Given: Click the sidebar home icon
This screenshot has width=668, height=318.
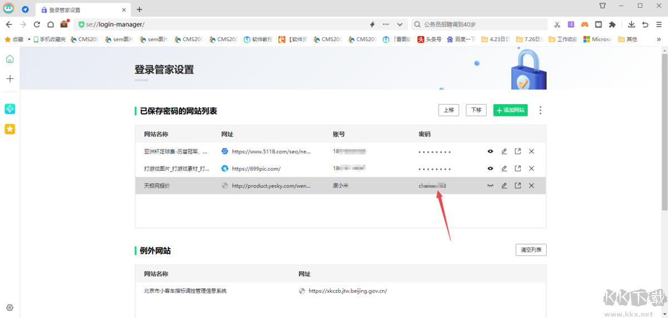Looking at the screenshot, I should pos(9,59).
